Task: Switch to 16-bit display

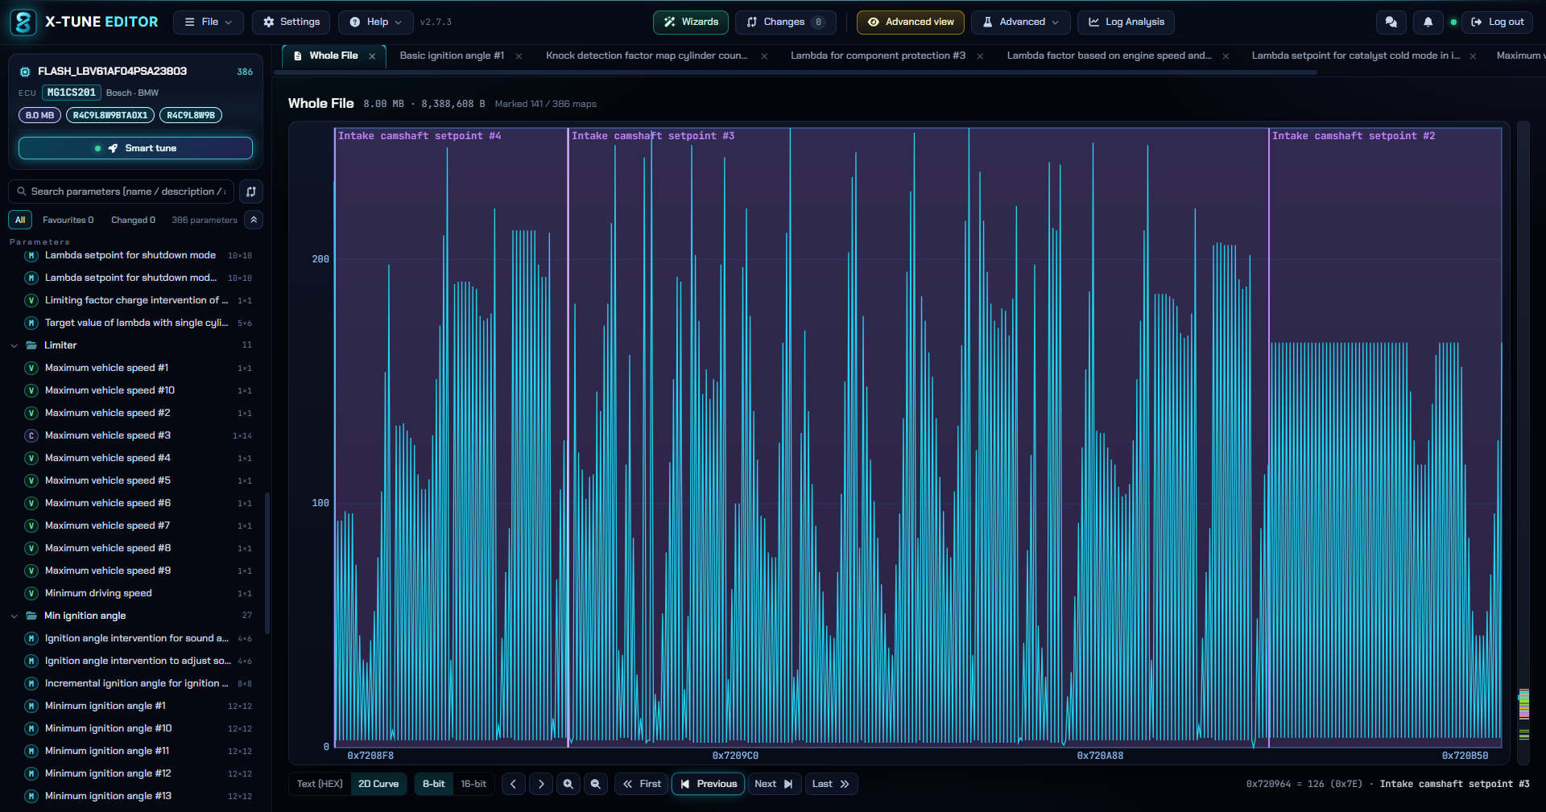Action: pos(473,784)
